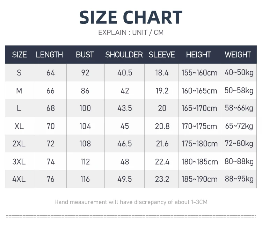This screenshot has height=230, width=262.
Task: Click the 165~170cm height cell
Action: tap(199, 108)
